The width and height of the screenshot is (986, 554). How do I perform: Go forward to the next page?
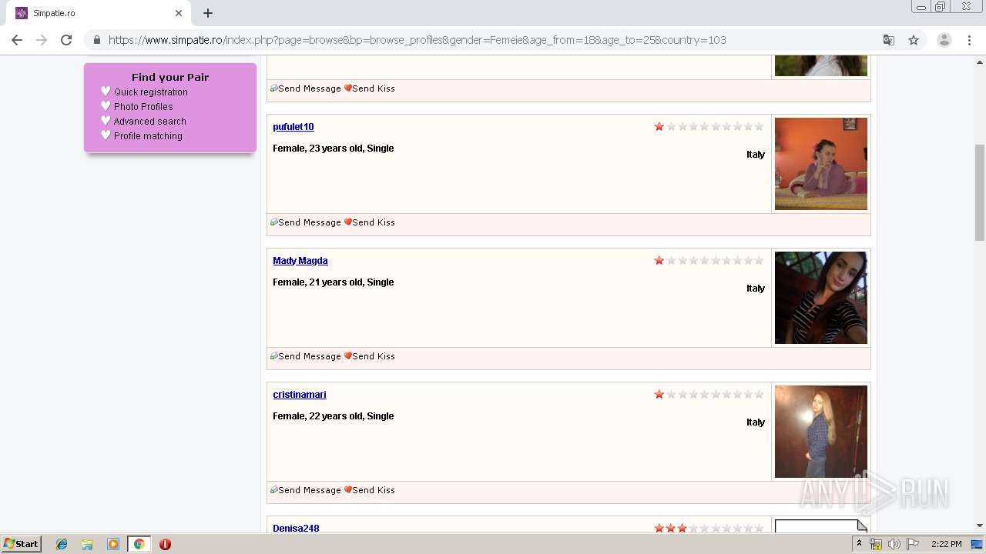point(42,40)
